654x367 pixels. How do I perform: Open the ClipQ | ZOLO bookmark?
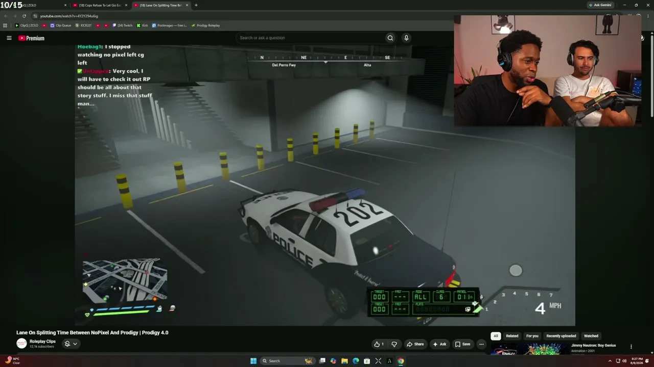click(x=27, y=25)
